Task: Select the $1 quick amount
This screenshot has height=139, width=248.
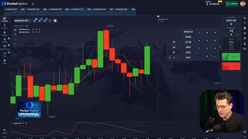Action: 174,53
